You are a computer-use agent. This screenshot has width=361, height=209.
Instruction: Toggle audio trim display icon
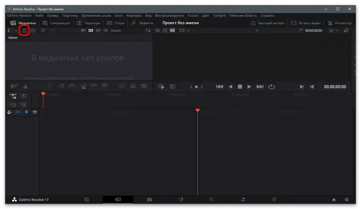tap(18, 112)
